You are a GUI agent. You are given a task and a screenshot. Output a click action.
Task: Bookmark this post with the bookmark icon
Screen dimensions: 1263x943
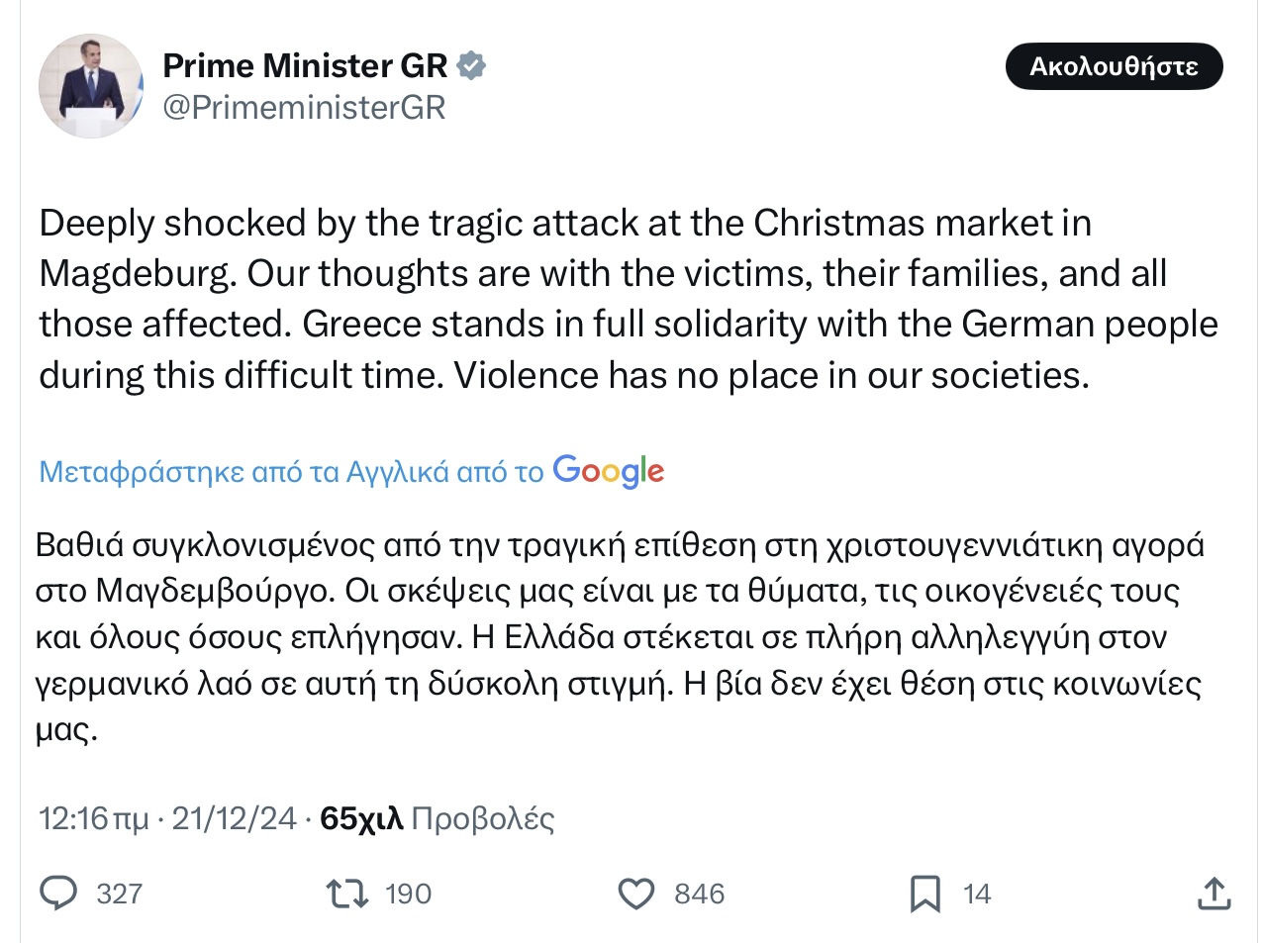coord(924,894)
